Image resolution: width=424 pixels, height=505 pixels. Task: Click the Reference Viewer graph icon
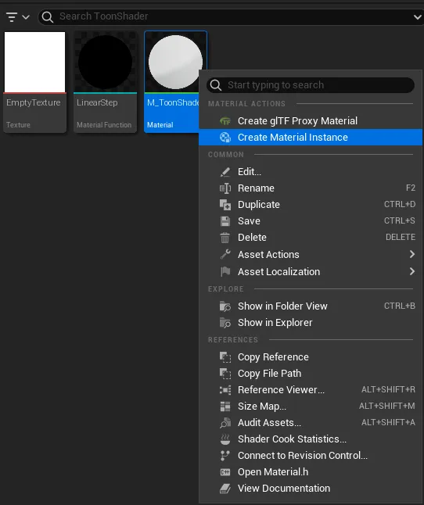click(x=225, y=390)
